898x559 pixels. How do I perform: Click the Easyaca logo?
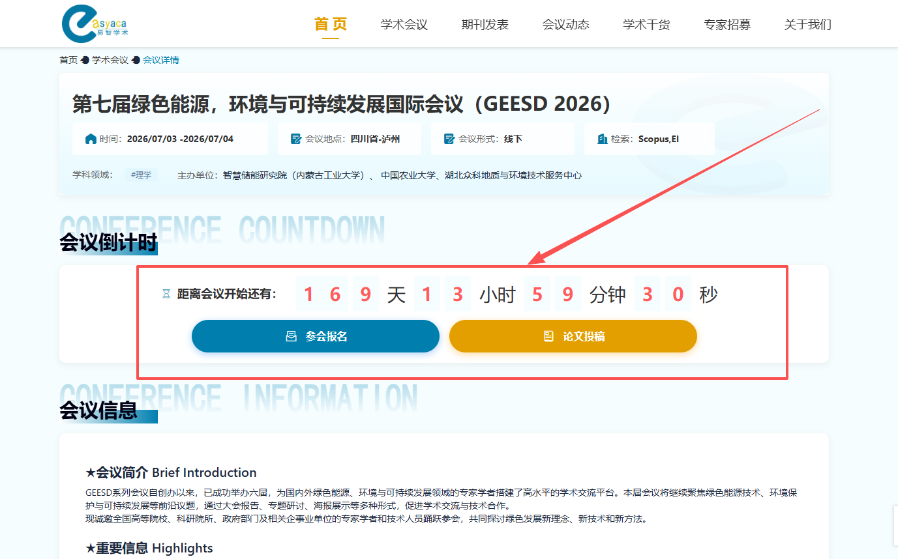coord(95,23)
